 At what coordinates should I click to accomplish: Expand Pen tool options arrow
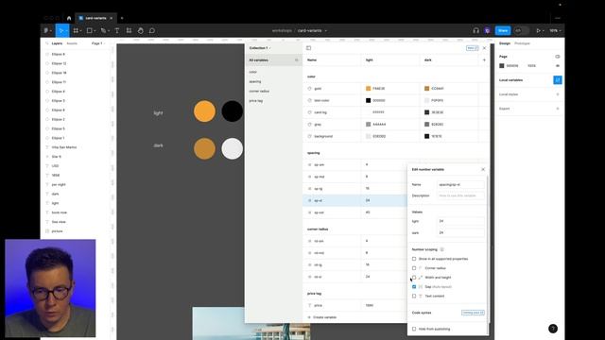[x=109, y=31]
